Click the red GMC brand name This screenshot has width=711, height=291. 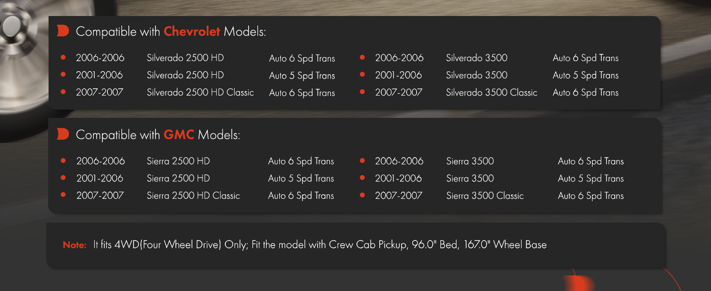179,135
